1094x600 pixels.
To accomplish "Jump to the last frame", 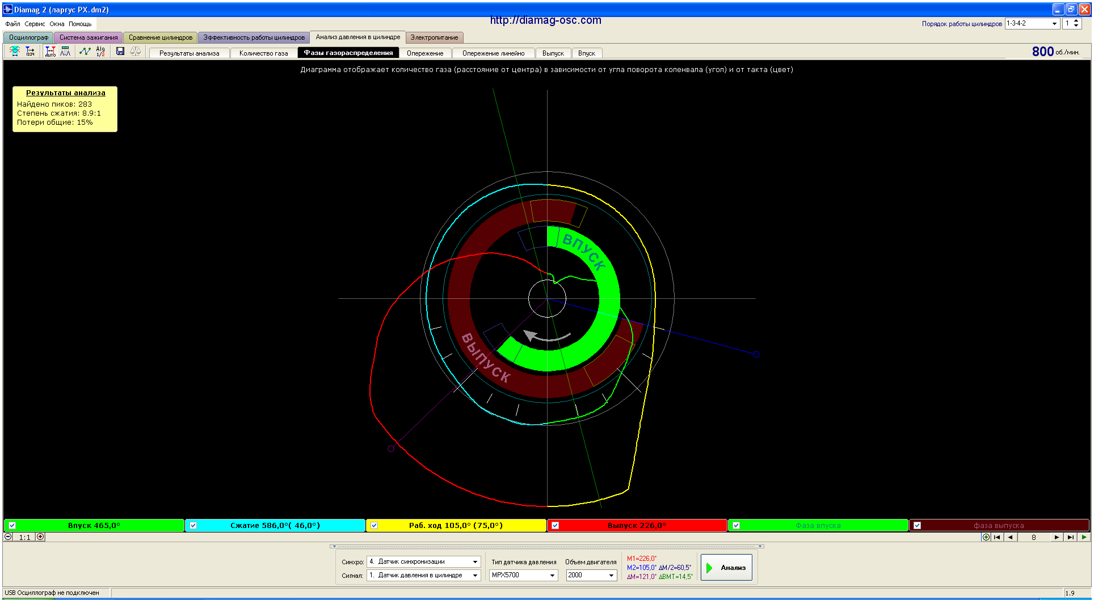I will [x=1070, y=537].
